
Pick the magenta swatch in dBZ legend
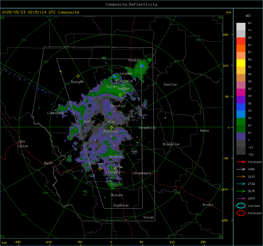pos(241,92)
